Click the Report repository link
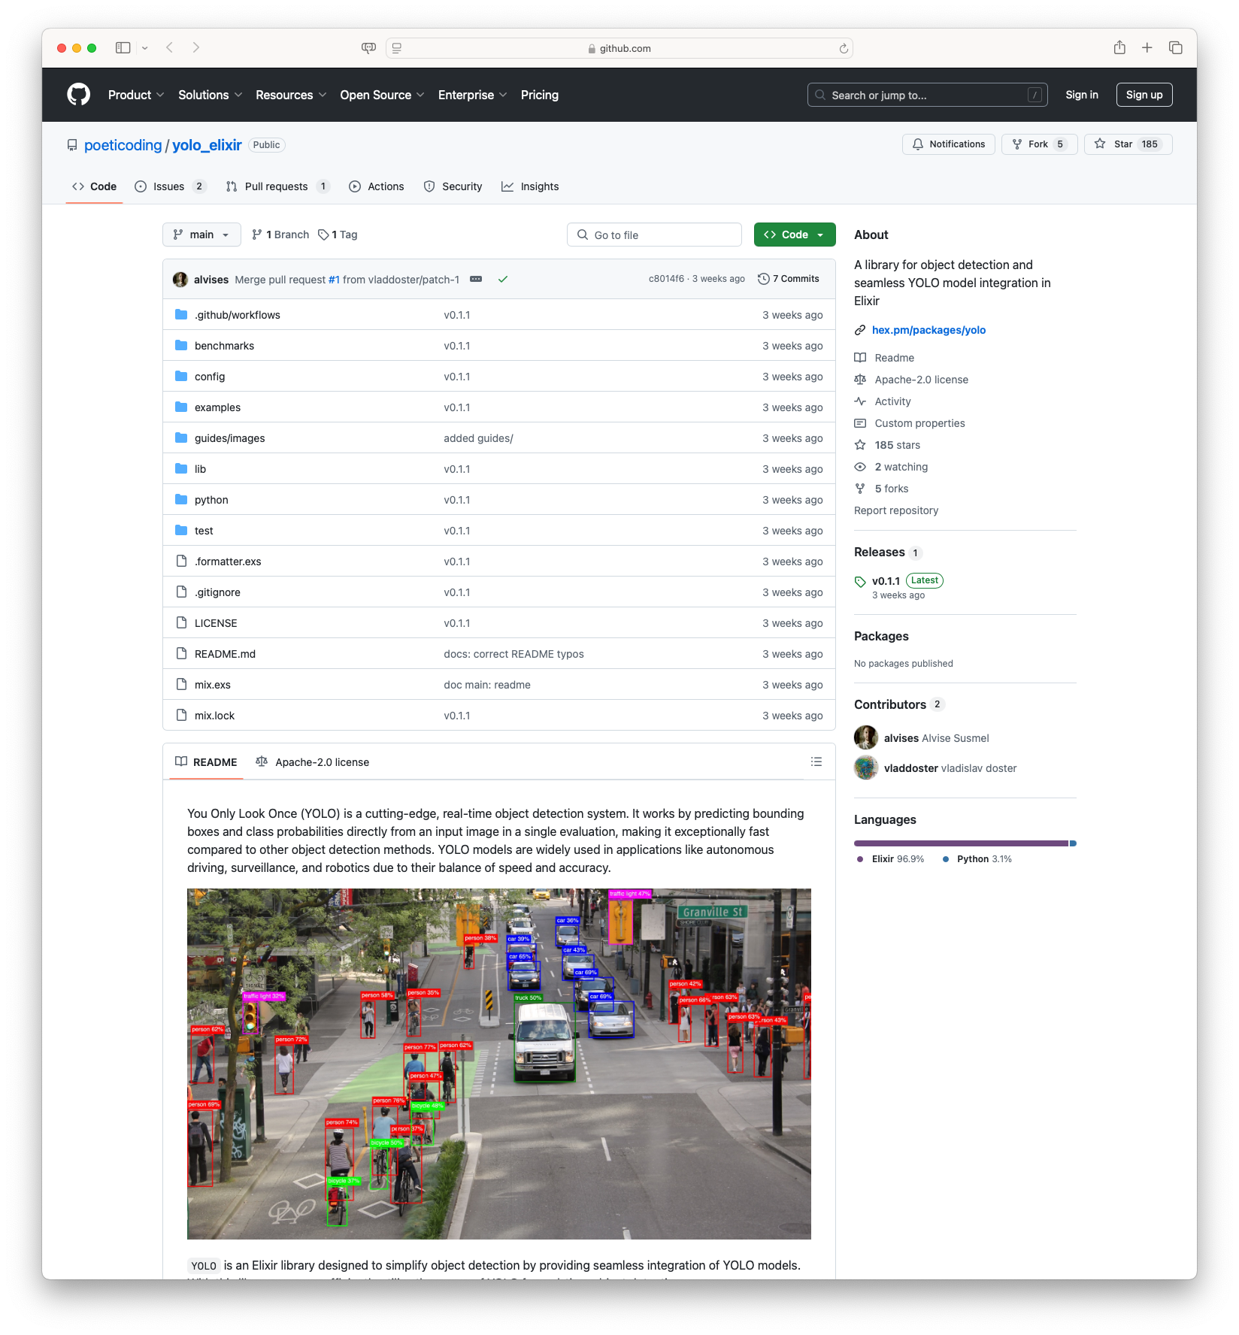 [896, 510]
